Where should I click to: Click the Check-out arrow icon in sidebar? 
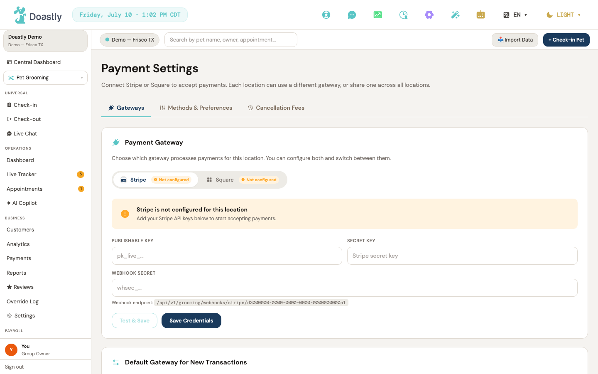pyautogui.click(x=9, y=119)
